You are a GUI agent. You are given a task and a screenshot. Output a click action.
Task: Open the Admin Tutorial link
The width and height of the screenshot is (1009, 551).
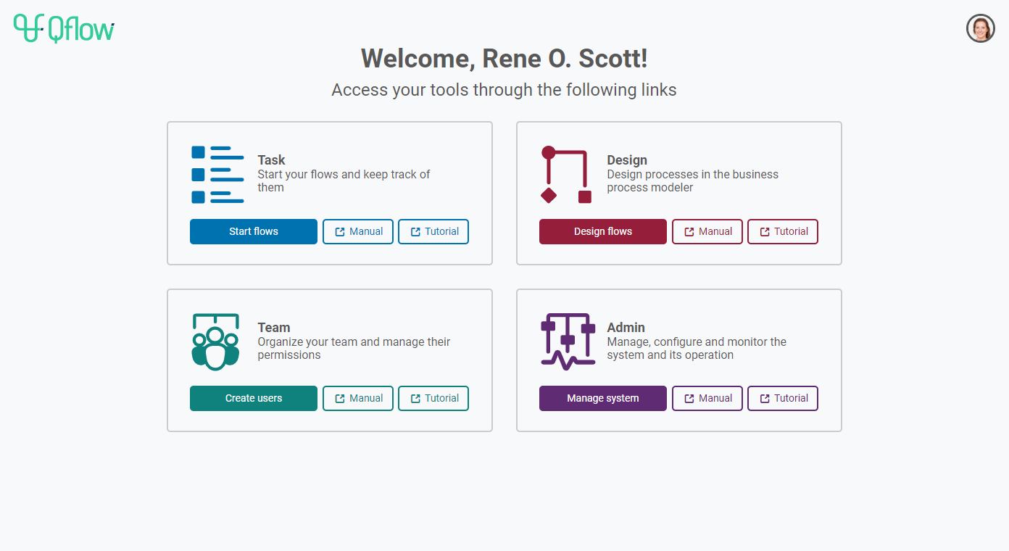tap(783, 398)
